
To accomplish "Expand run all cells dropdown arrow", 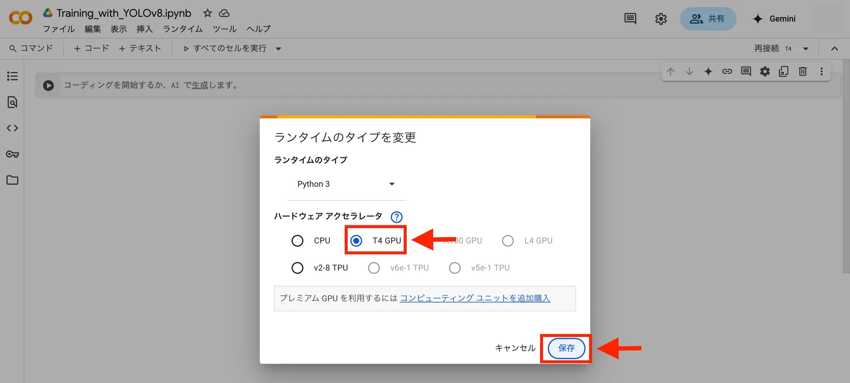I will (x=278, y=49).
